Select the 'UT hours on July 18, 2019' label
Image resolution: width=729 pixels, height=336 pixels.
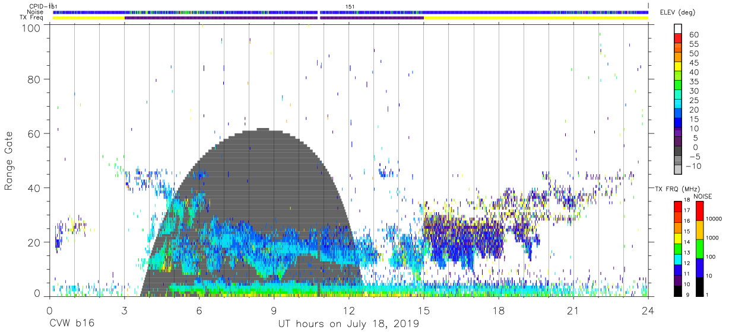tap(348, 324)
